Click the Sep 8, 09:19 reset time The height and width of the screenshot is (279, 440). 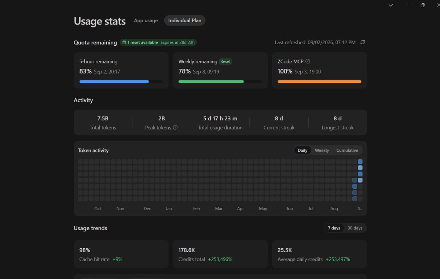tap(206, 72)
